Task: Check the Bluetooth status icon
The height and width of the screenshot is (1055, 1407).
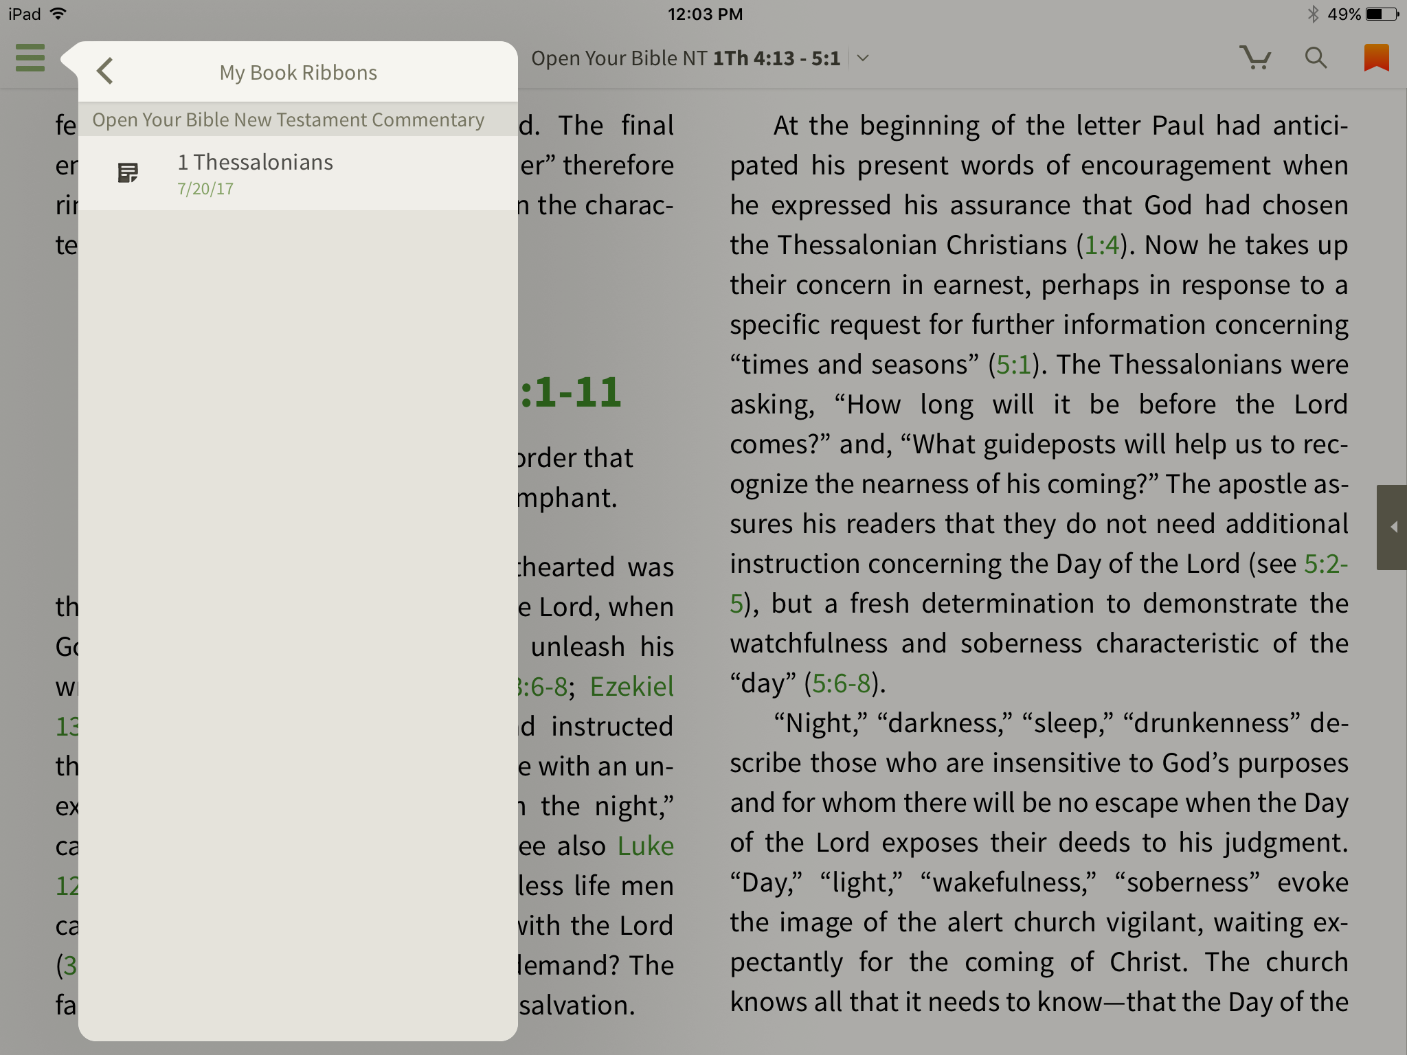Action: pos(1313,14)
